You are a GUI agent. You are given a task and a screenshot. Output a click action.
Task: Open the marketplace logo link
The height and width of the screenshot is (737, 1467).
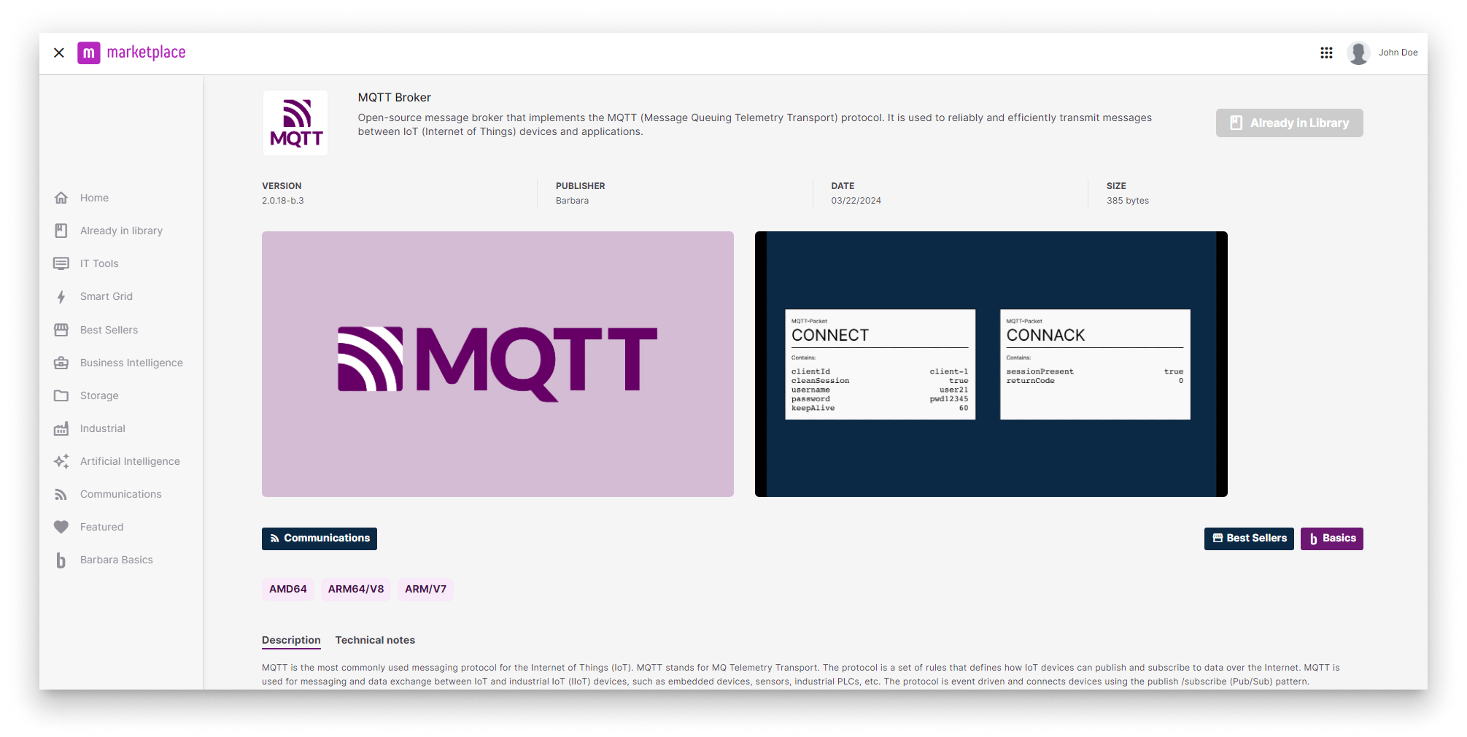pos(132,52)
